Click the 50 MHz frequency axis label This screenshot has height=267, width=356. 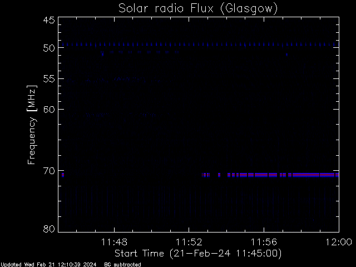49,48
